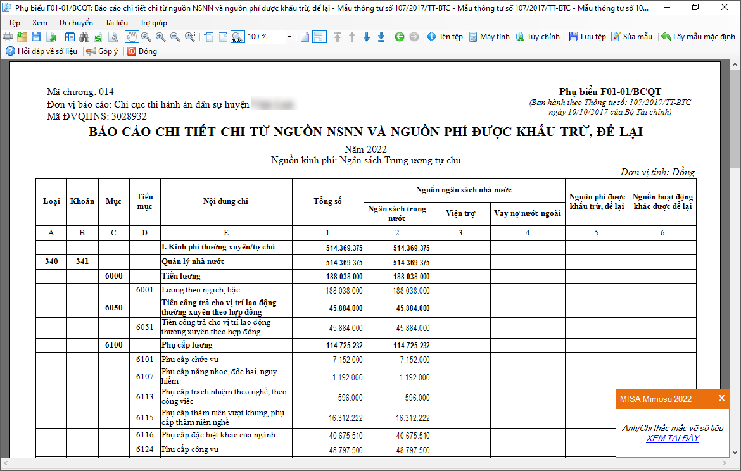Viewport: 741px width, 471px height.
Task: Click the green Back navigation arrow
Action: coord(400,37)
